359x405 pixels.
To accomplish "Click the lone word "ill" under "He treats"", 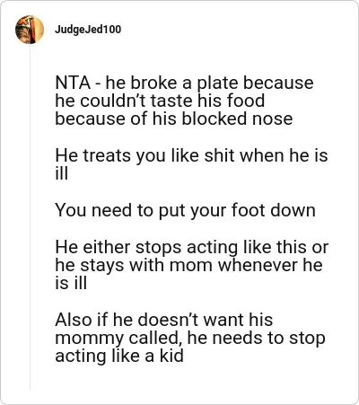I will [62, 173].
